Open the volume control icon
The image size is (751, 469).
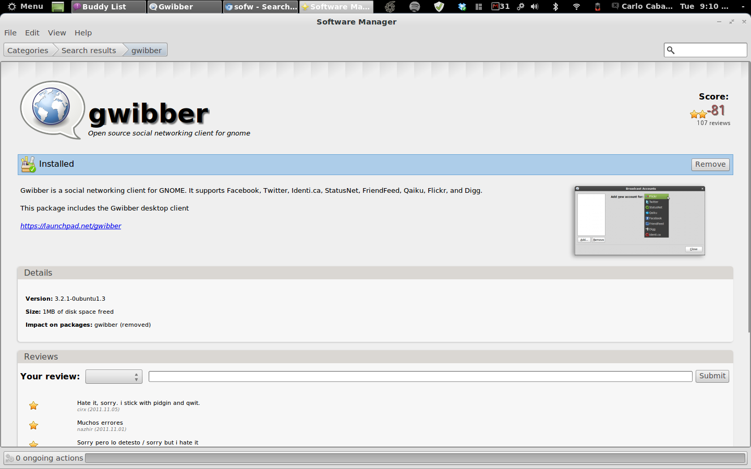(x=535, y=7)
